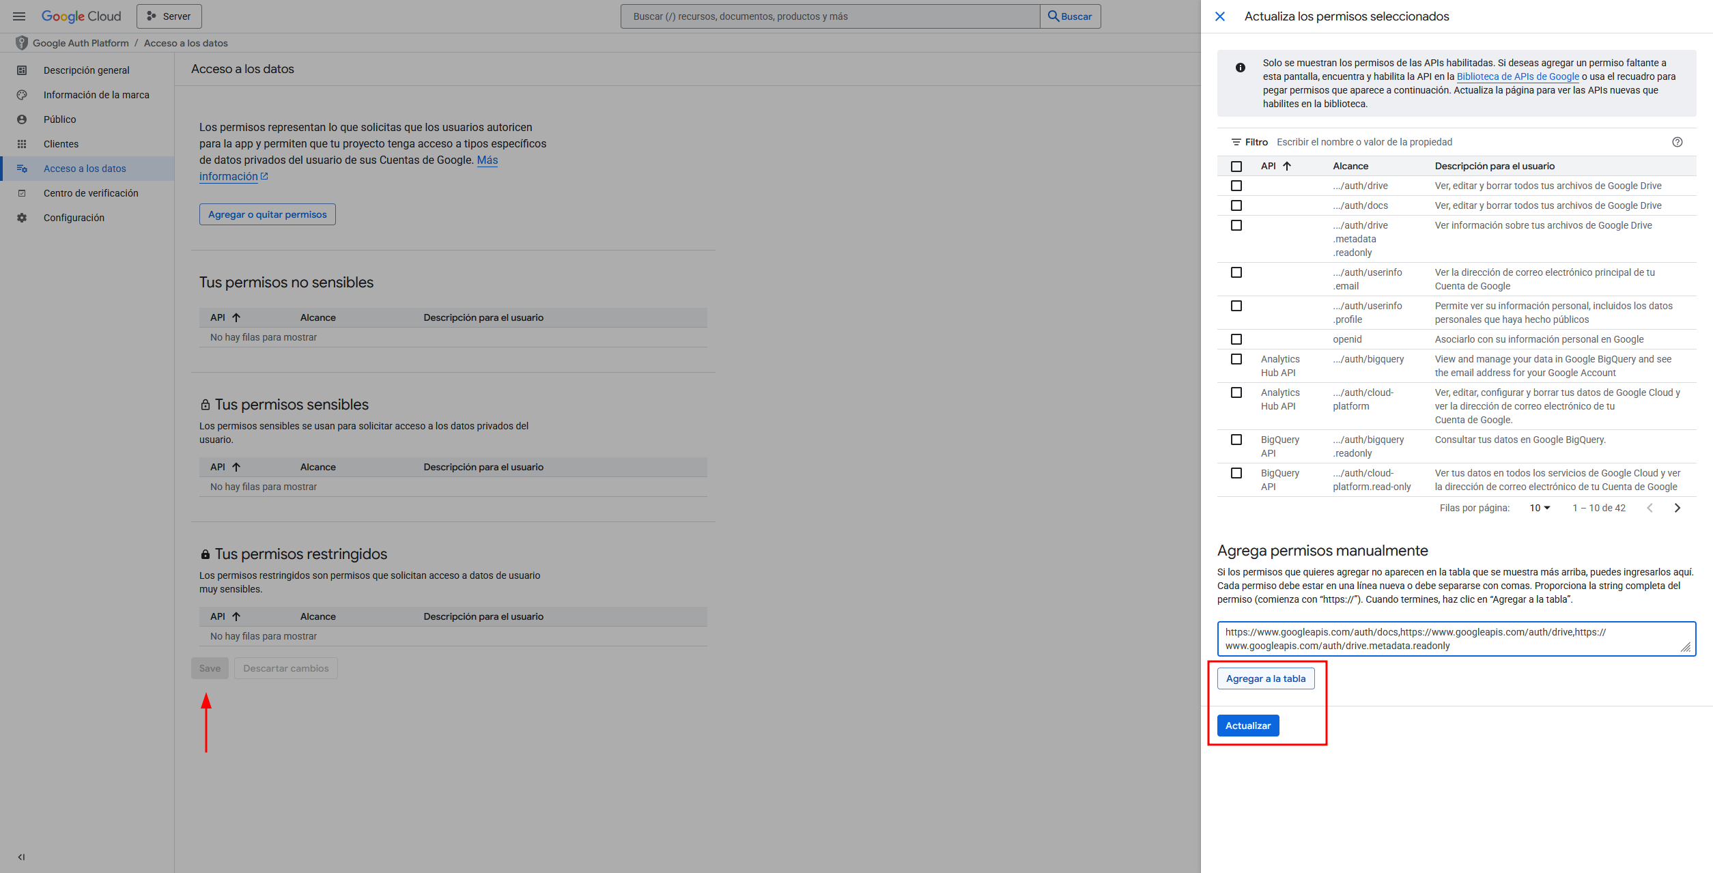Switch to the Clientes section in the sidebar
1713x873 pixels.
[x=61, y=143]
